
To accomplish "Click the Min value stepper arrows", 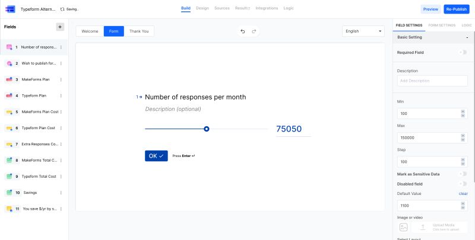I will click(463, 113).
